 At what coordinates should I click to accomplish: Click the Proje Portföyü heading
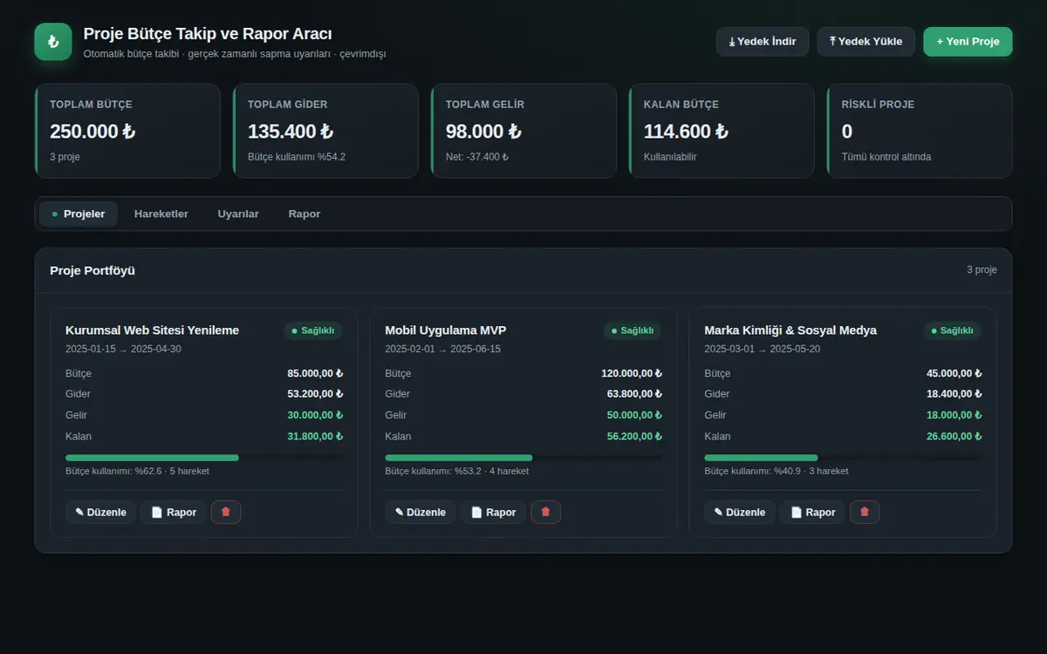click(92, 270)
